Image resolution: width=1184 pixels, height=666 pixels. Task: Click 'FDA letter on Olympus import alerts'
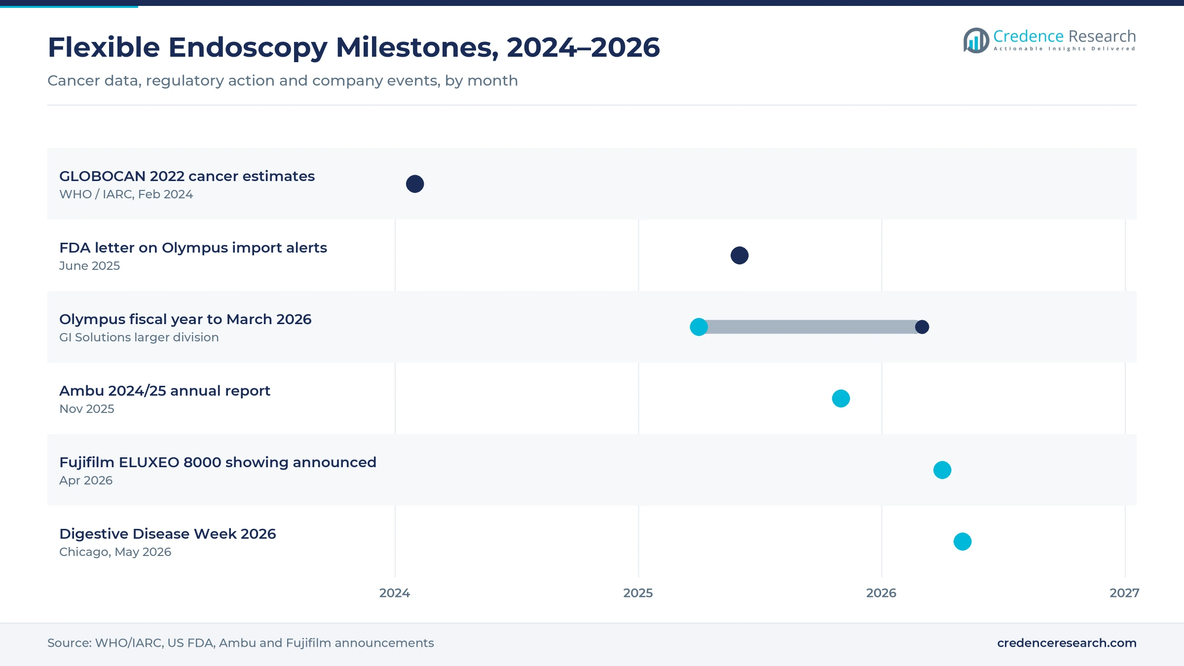tap(193, 248)
